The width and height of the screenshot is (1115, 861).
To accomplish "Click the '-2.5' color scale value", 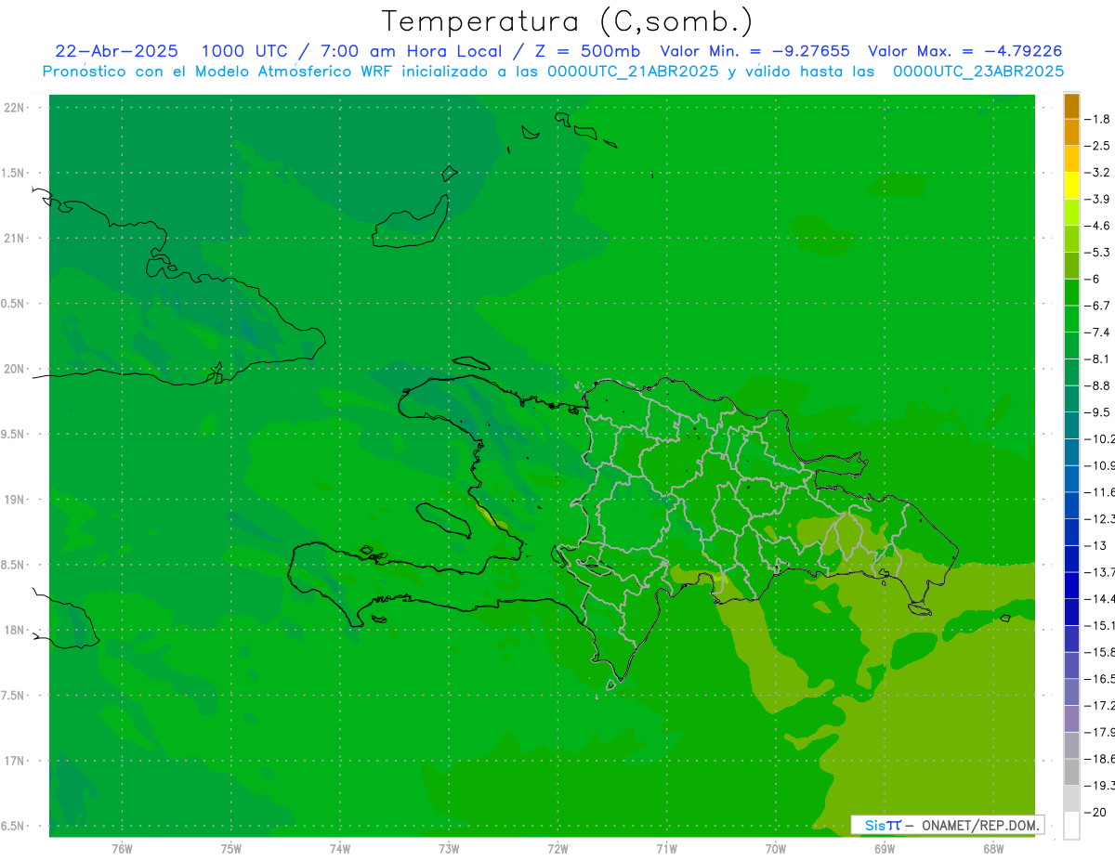I will [1098, 146].
